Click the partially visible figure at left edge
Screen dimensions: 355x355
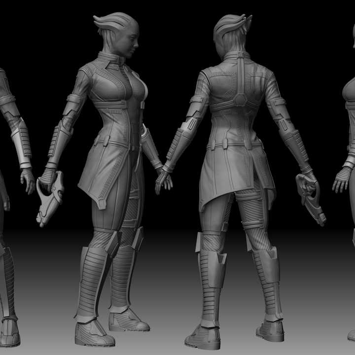click(x=10, y=197)
